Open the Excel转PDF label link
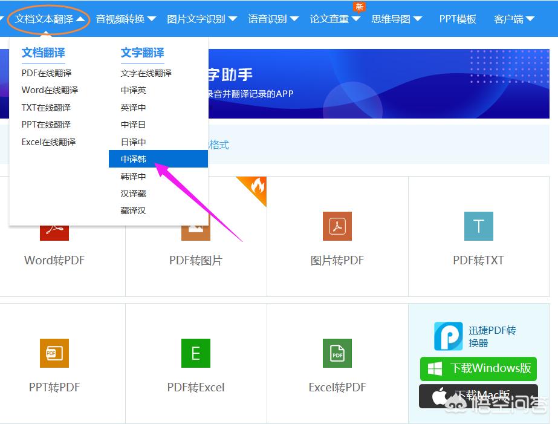This screenshot has height=424, width=558. pos(337,387)
